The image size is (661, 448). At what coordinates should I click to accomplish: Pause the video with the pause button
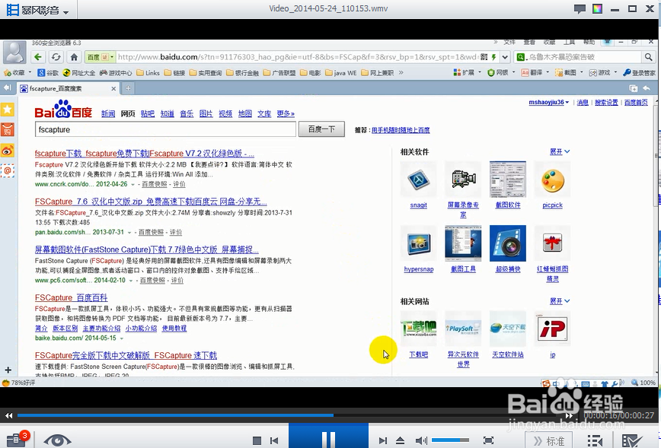coord(328,438)
